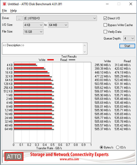The width and height of the screenshot is (137, 165).
Task: Click the 8 MB read value 535.83 MB/s
Action: click(x=123, y=107)
